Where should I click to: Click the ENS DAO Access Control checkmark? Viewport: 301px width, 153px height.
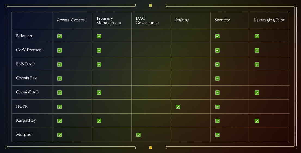[60, 64]
